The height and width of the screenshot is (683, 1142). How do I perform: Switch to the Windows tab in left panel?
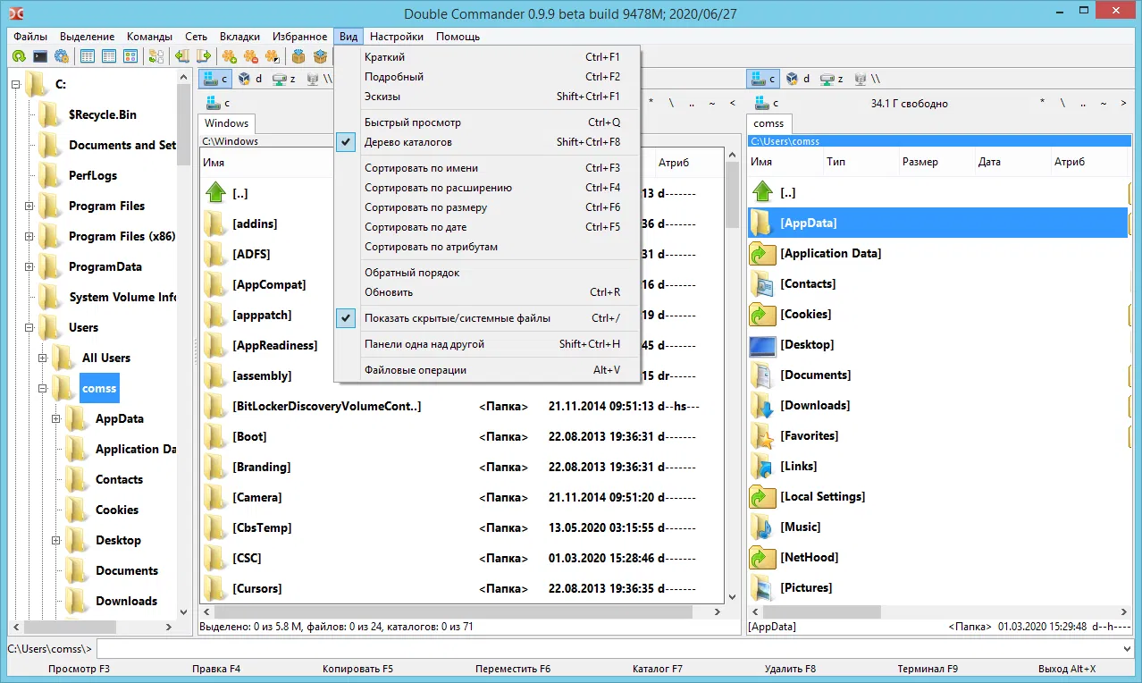click(227, 123)
